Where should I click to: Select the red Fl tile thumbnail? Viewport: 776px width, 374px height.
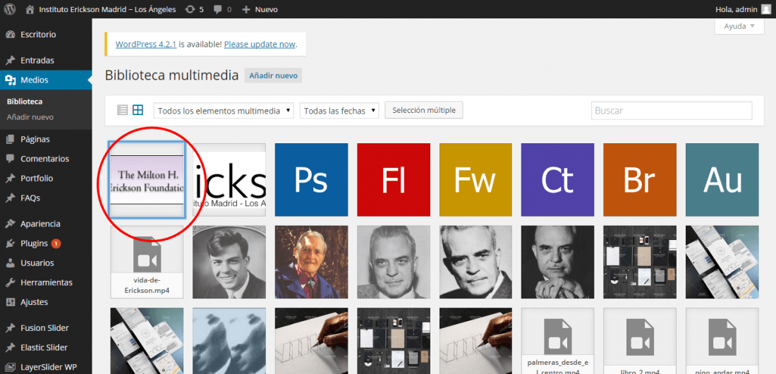394,180
